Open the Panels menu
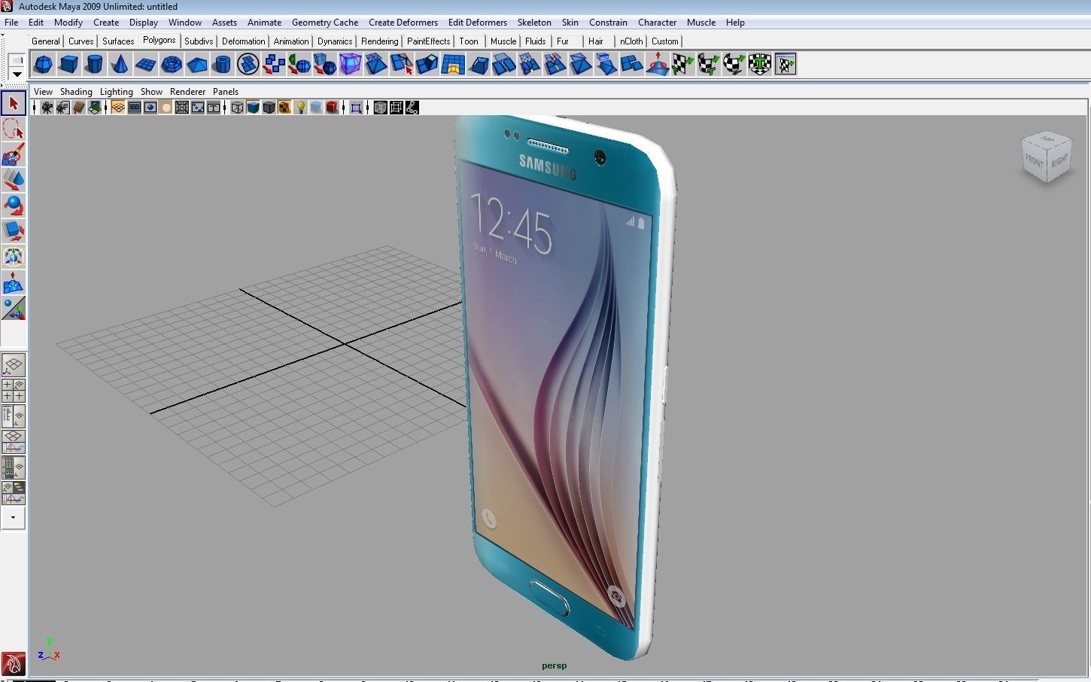The width and height of the screenshot is (1091, 682). [x=226, y=92]
